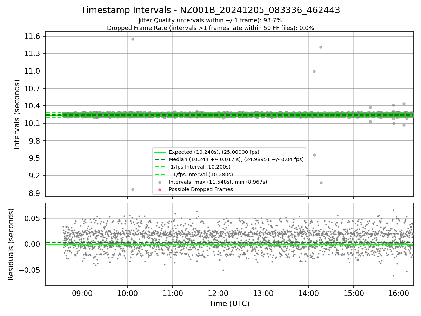Click the '09:00' x-axis tick label
The height and width of the screenshot is (316, 421).
(82, 293)
